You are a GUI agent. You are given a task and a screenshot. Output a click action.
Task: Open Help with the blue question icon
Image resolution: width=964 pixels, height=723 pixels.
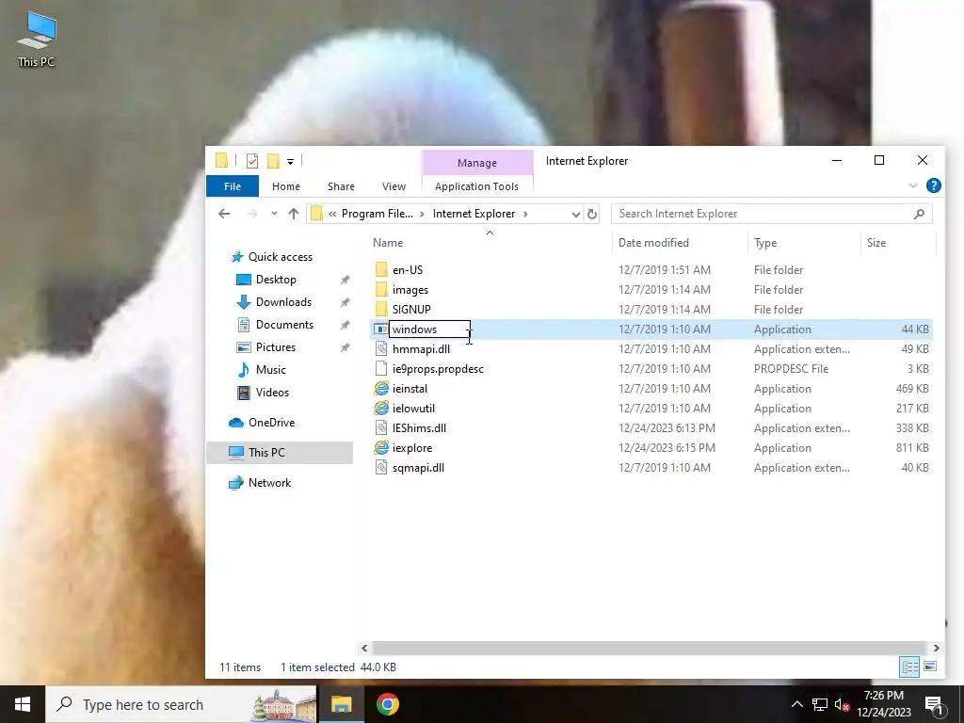coord(933,185)
